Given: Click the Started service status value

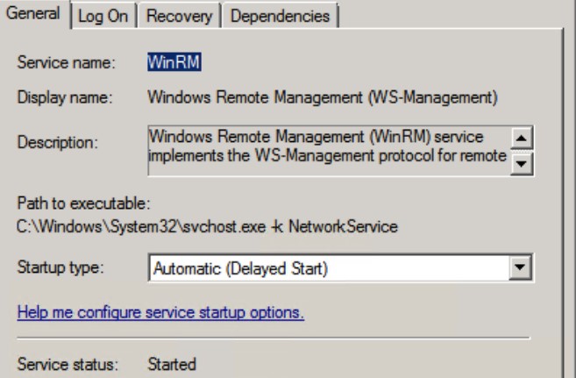Looking at the screenshot, I should point(172,362).
